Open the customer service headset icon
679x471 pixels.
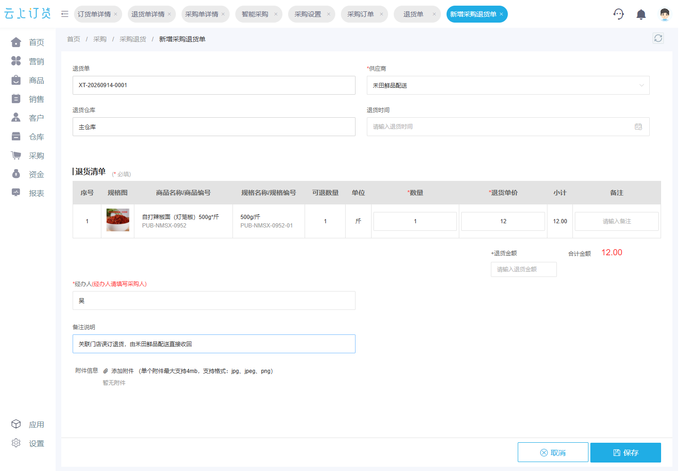(x=618, y=14)
